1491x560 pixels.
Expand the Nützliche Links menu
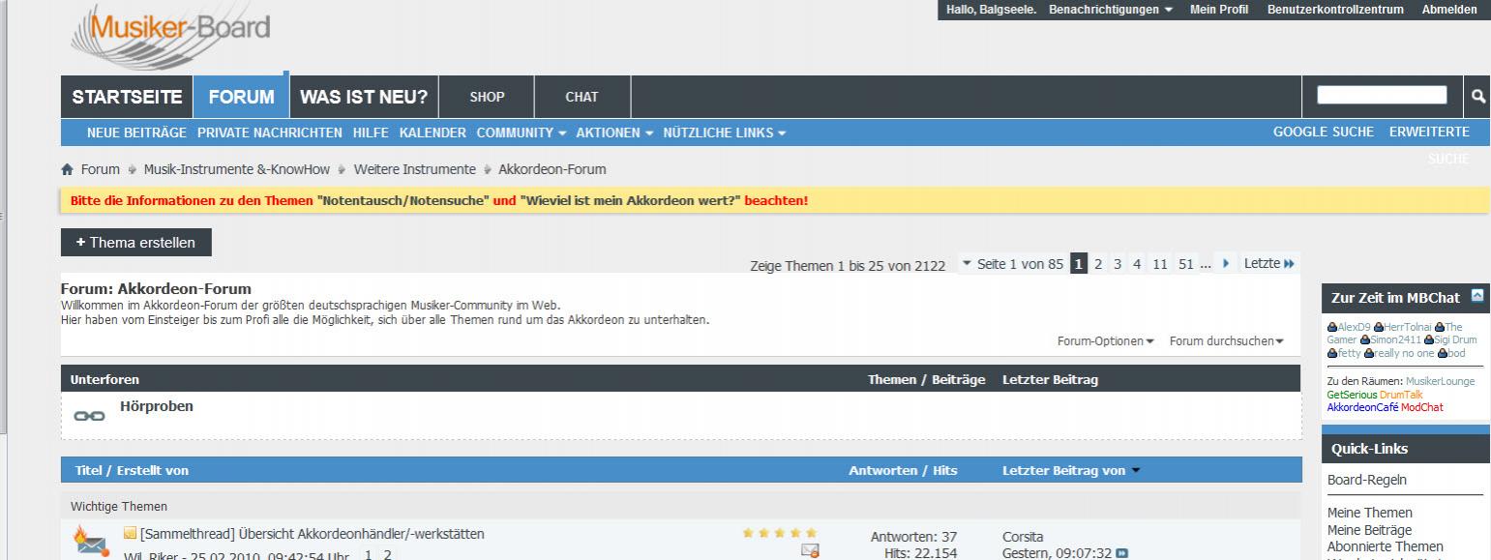(x=725, y=133)
